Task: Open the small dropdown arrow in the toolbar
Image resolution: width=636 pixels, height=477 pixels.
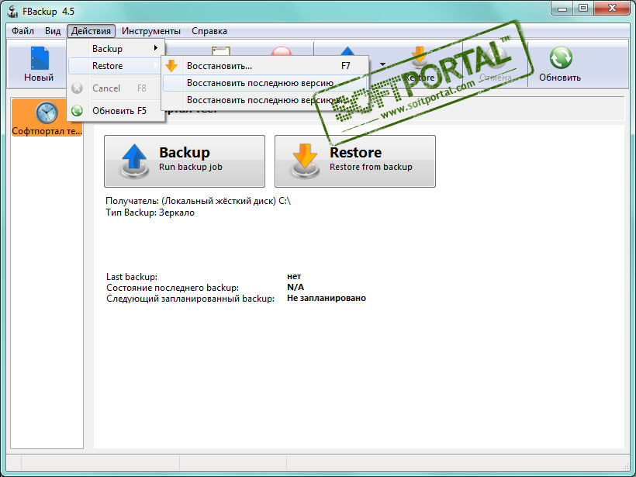Action: [x=382, y=64]
